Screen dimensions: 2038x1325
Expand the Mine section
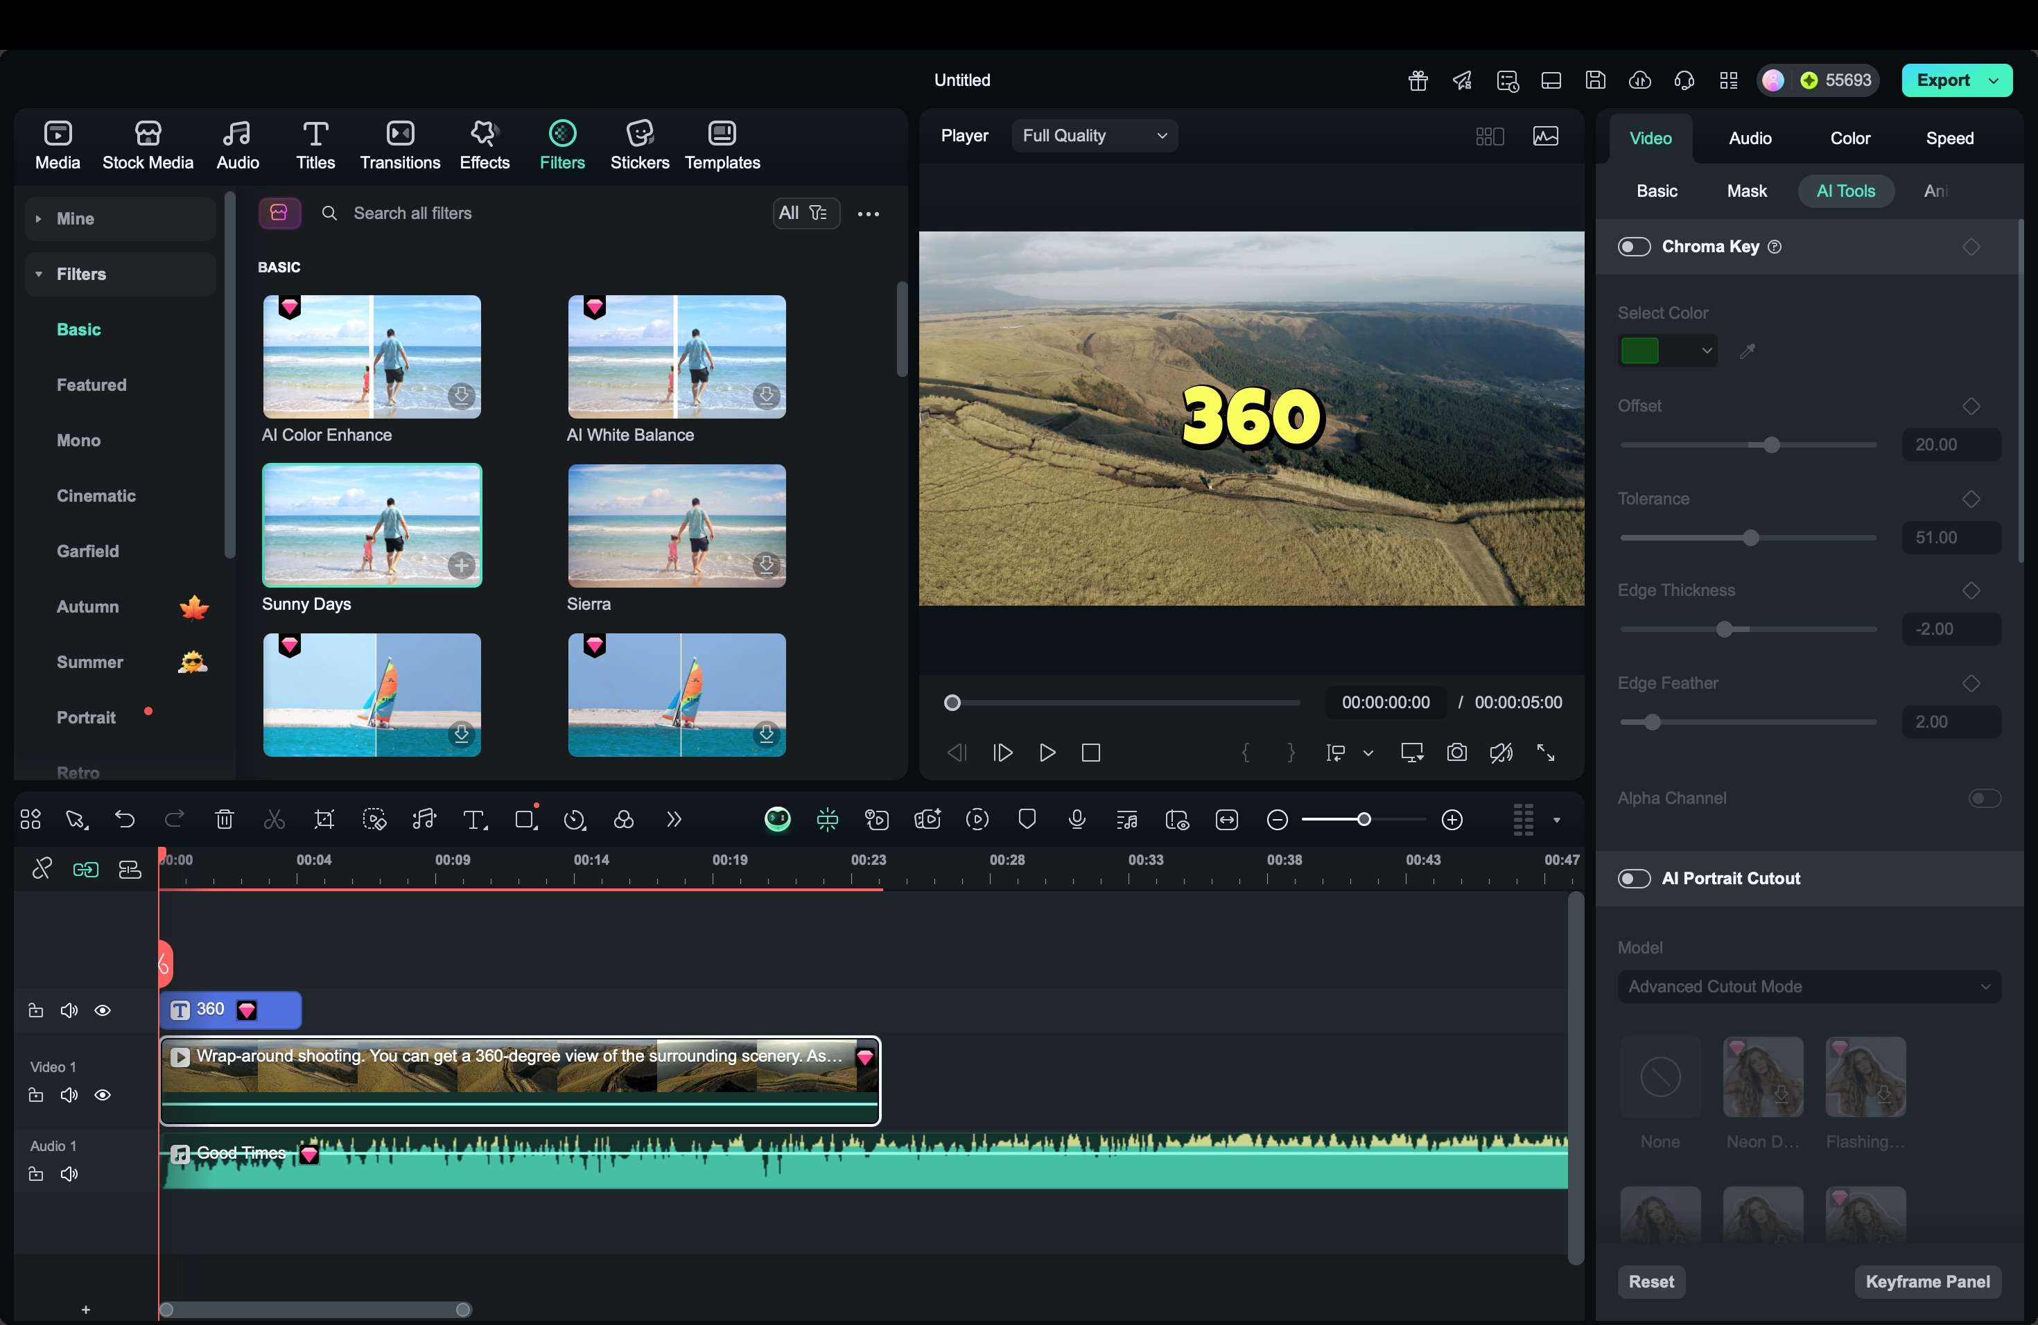tap(120, 218)
